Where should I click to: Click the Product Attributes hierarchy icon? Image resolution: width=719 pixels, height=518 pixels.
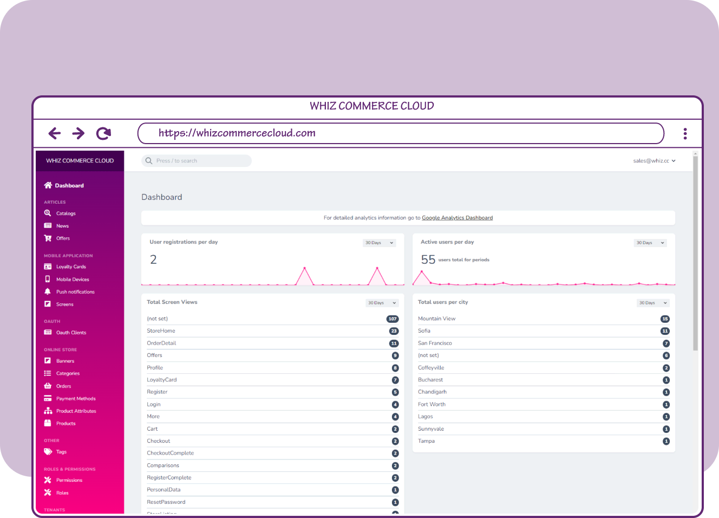pos(48,411)
